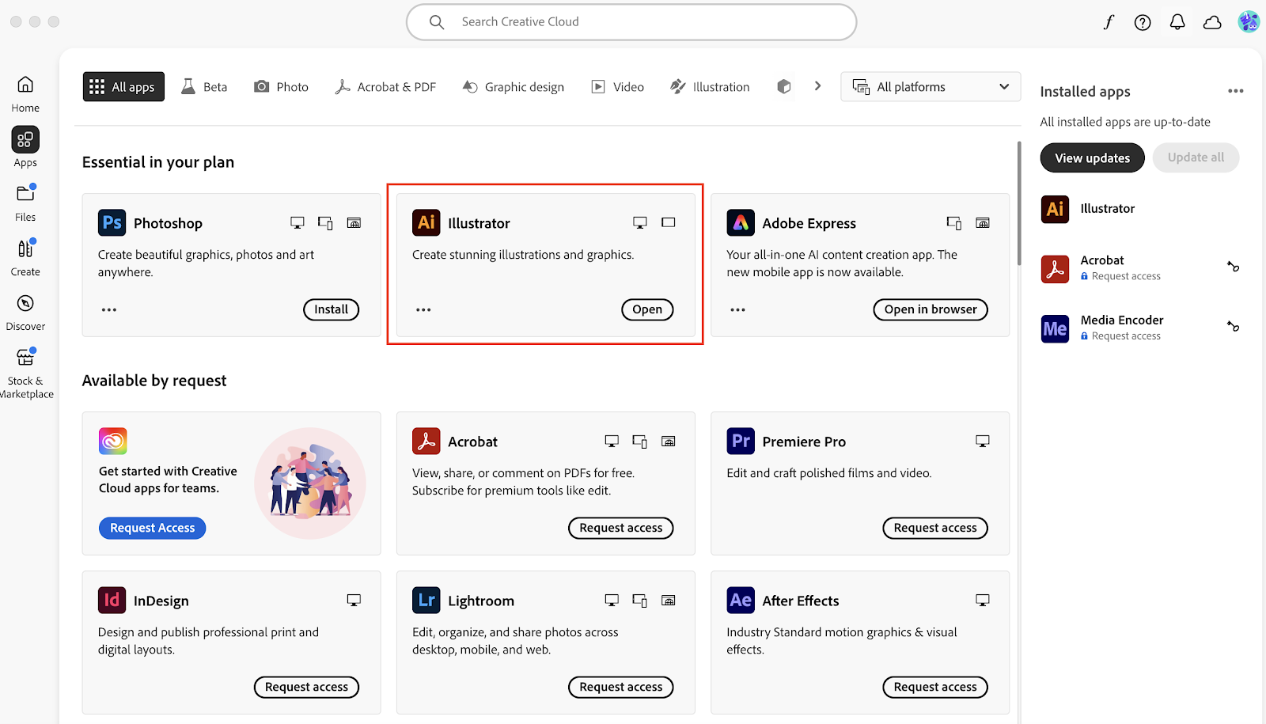The image size is (1266, 724).
Task: Select the Apps sidebar icon
Action: click(25, 140)
